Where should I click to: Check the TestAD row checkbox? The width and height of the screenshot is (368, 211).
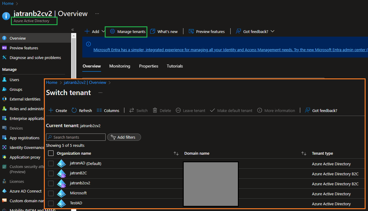(x=51, y=203)
